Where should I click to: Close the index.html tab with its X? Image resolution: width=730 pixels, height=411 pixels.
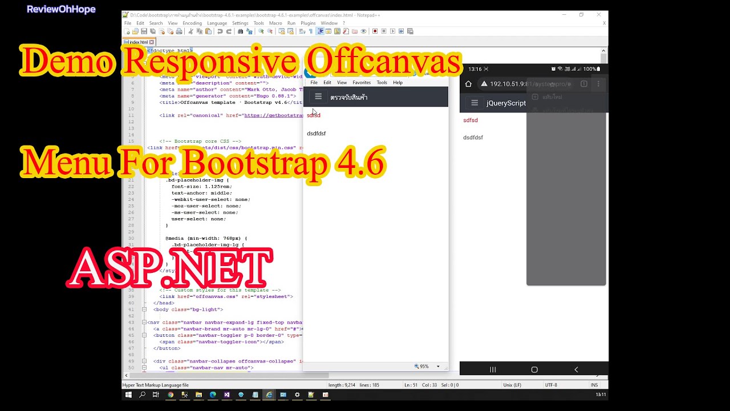pos(152,42)
